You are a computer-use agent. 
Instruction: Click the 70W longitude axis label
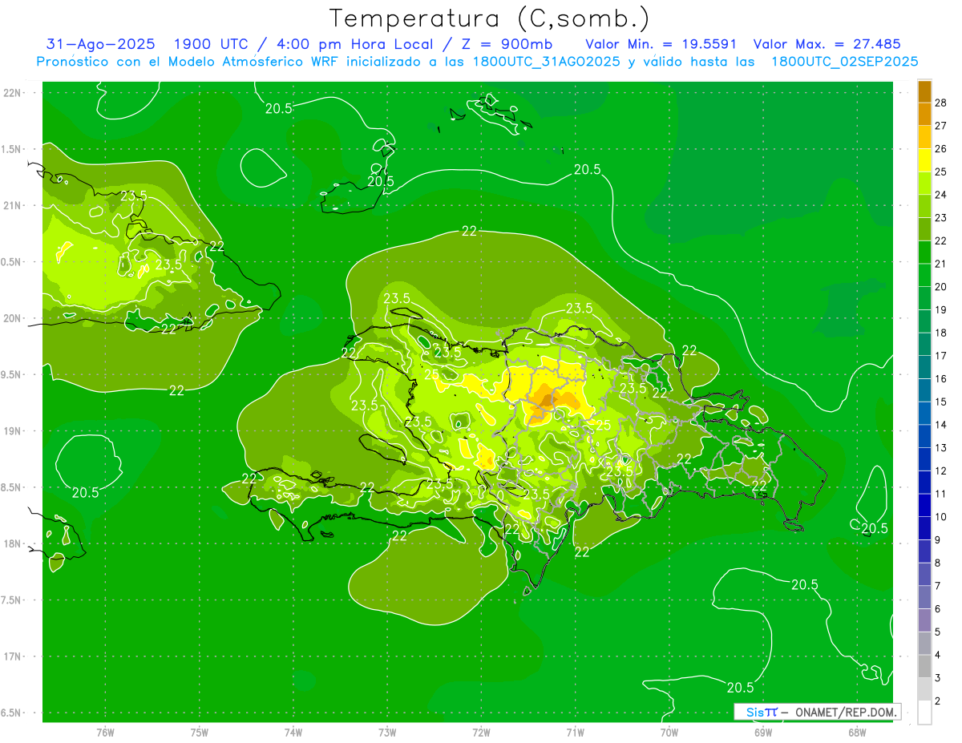coord(669,732)
